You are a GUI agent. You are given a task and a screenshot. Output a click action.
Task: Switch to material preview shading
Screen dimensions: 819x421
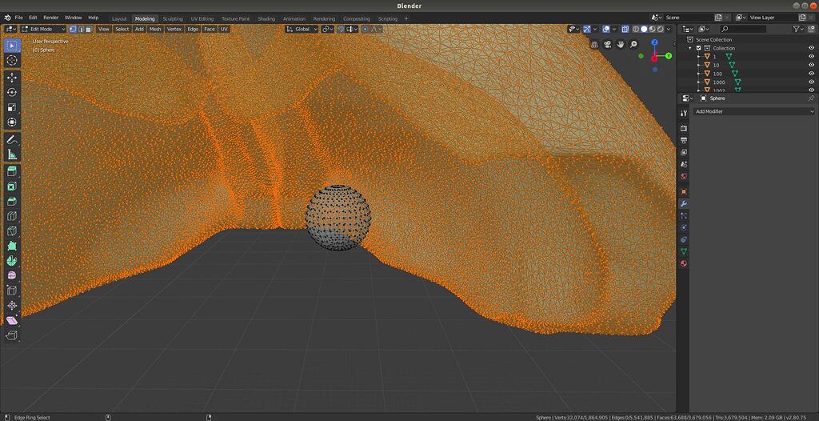(x=653, y=30)
